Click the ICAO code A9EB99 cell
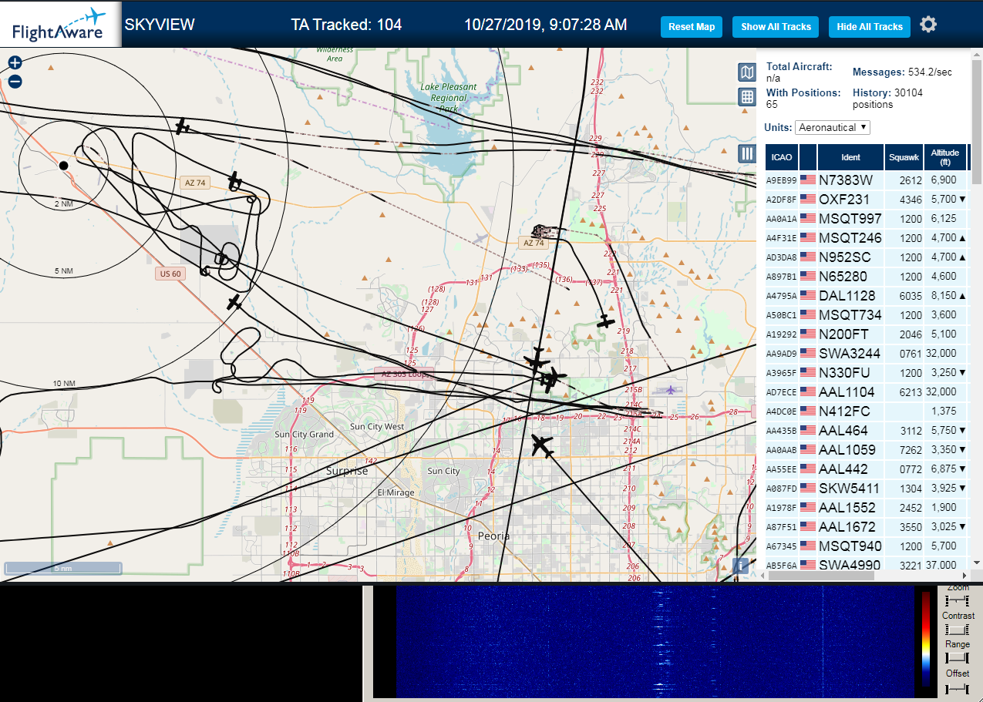This screenshot has width=983, height=702. [781, 180]
